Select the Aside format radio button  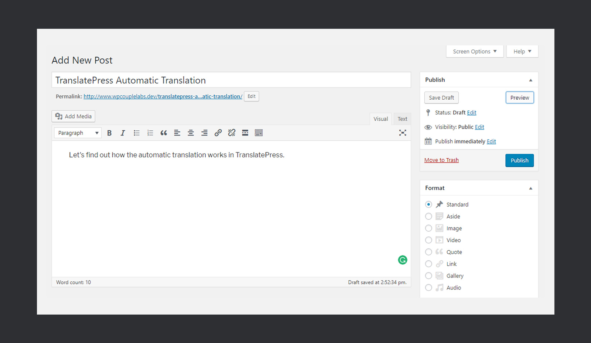click(428, 216)
